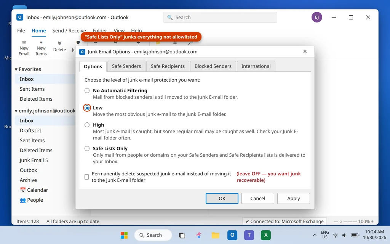
Task: Open the Safe Senders tab
Action: coord(126,66)
